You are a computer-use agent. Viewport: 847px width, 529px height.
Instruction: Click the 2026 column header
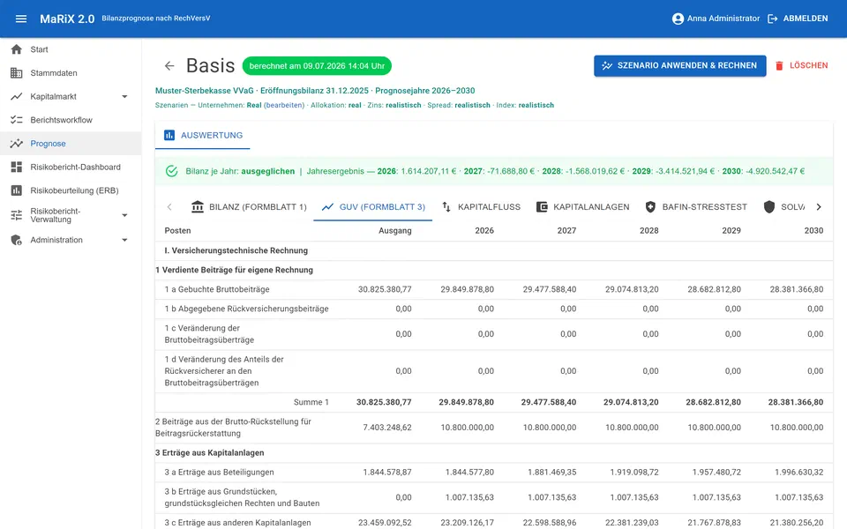pyautogui.click(x=484, y=230)
